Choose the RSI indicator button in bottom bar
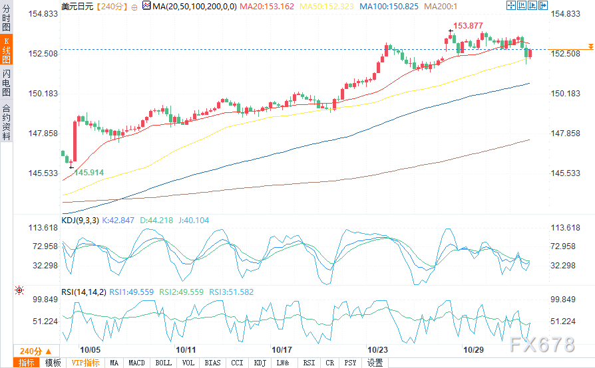Screen dimensions: 595x368 (x=309, y=363)
